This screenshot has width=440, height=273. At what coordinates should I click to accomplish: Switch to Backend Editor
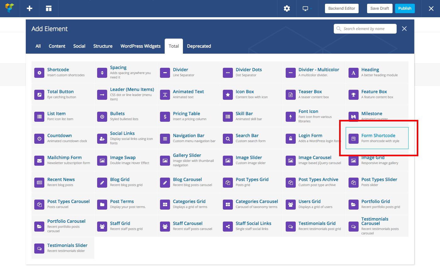coord(342,8)
